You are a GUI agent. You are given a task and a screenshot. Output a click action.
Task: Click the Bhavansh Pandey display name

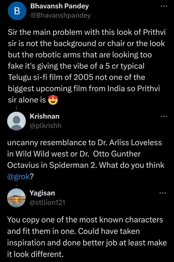tap(59, 6)
